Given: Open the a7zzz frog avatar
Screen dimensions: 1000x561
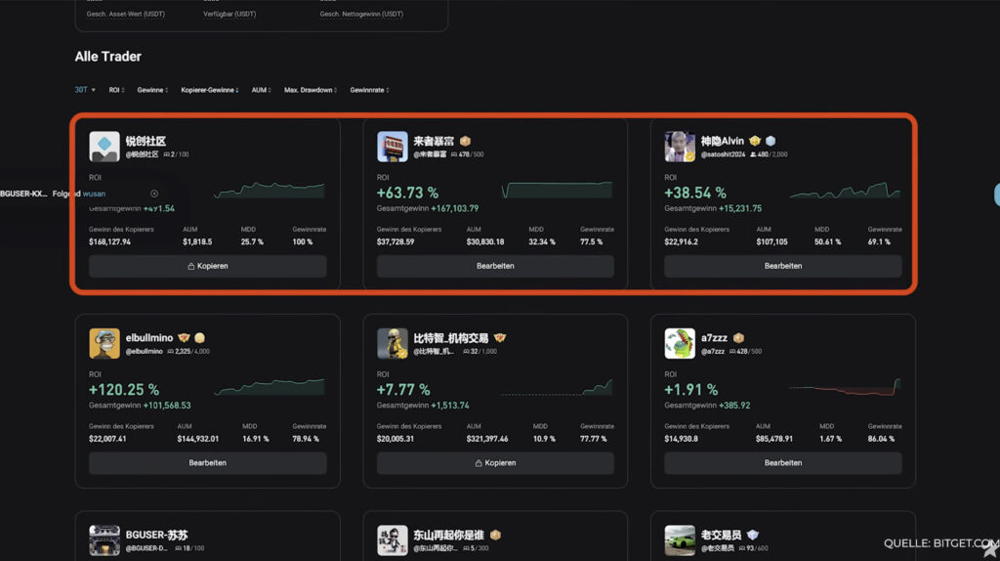Looking at the screenshot, I should [x=680, y=343].
